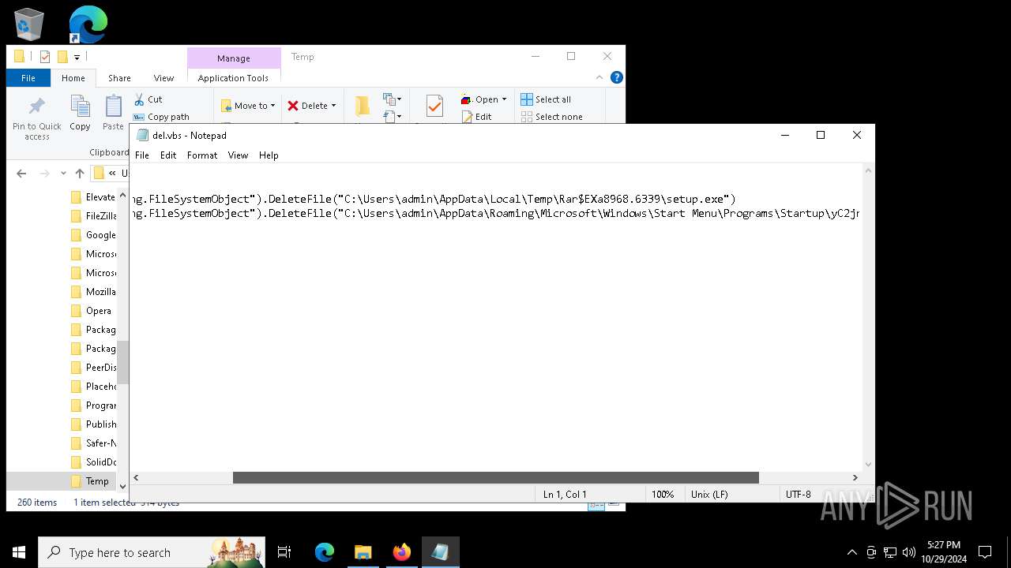Select the Opera folder in tree
1011x568 pixels.
pyautogui.click(x=90, y=311)
